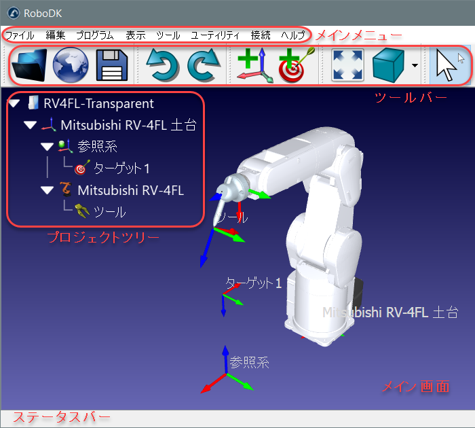Select ツール in the project tree
This screenshot has width=475, height=428.
pos(109,212)
